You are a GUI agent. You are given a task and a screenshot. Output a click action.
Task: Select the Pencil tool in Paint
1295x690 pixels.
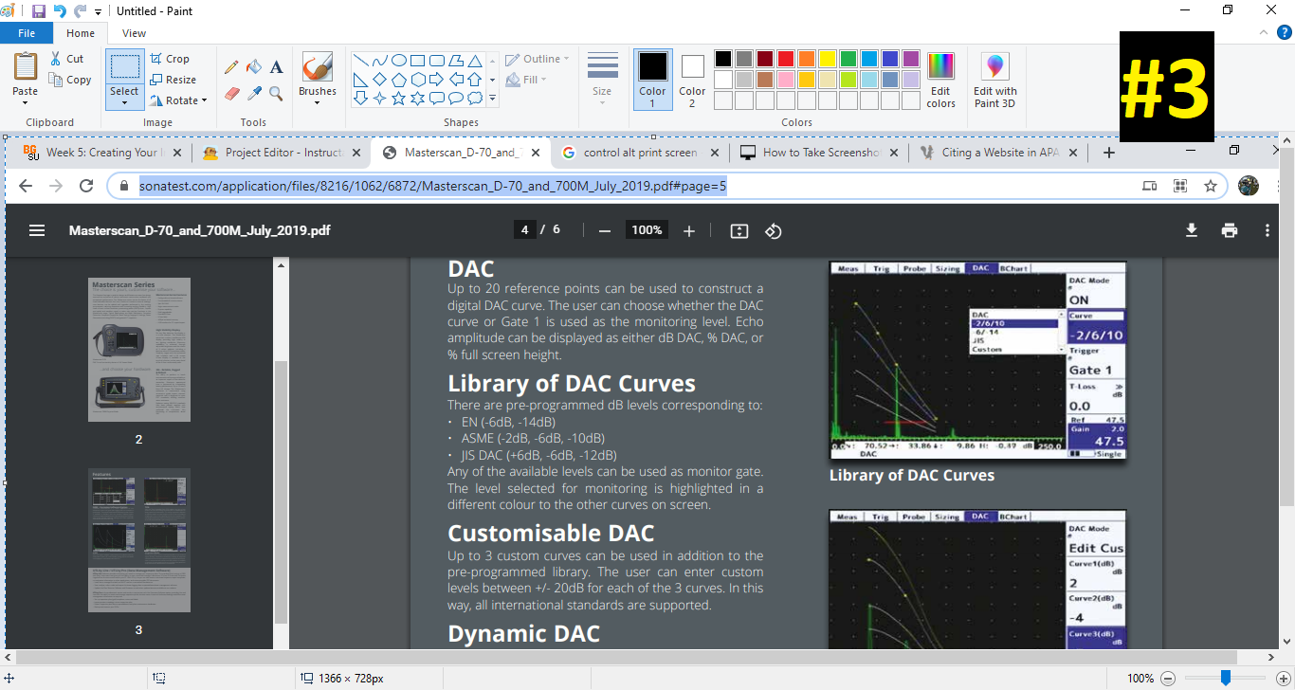pyautogui.click(x=231, y=67)
